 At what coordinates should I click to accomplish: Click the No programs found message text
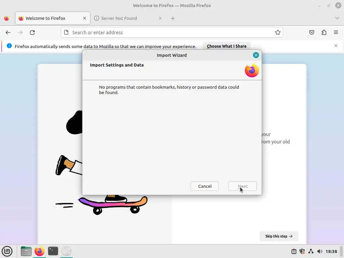pos(169,90)
